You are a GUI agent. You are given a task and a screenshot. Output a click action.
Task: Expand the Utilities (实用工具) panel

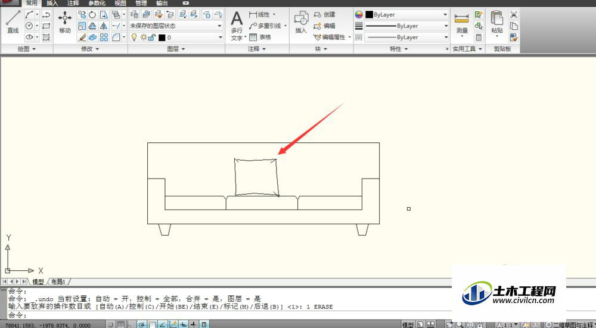467,49
